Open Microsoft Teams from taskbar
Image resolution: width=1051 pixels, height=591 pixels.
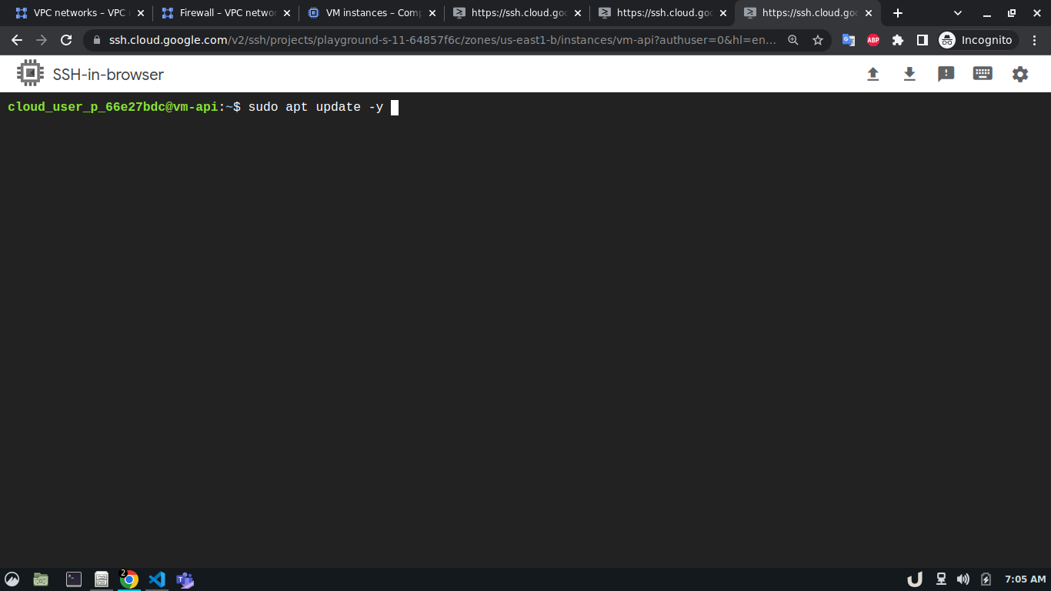pos(185,579)
